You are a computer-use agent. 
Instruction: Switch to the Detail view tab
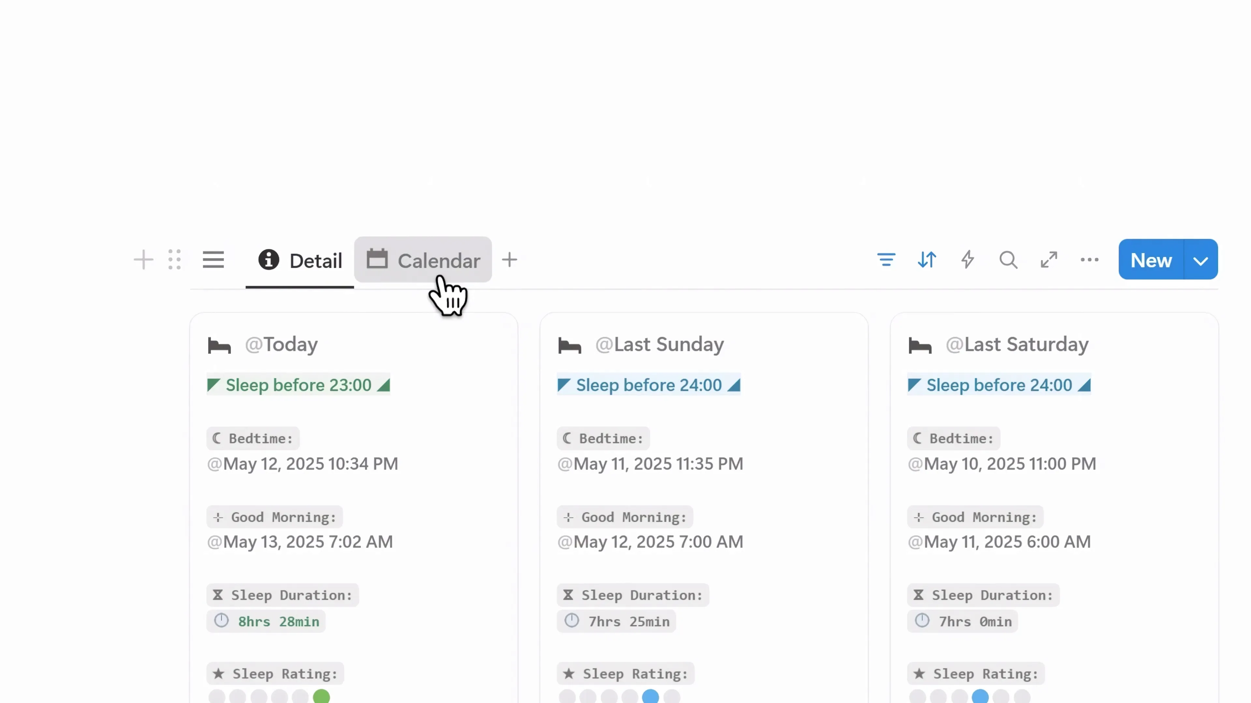pyautogui.click(x=300, y=260)
